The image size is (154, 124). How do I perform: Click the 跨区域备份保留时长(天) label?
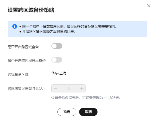(x=26, y=88)
